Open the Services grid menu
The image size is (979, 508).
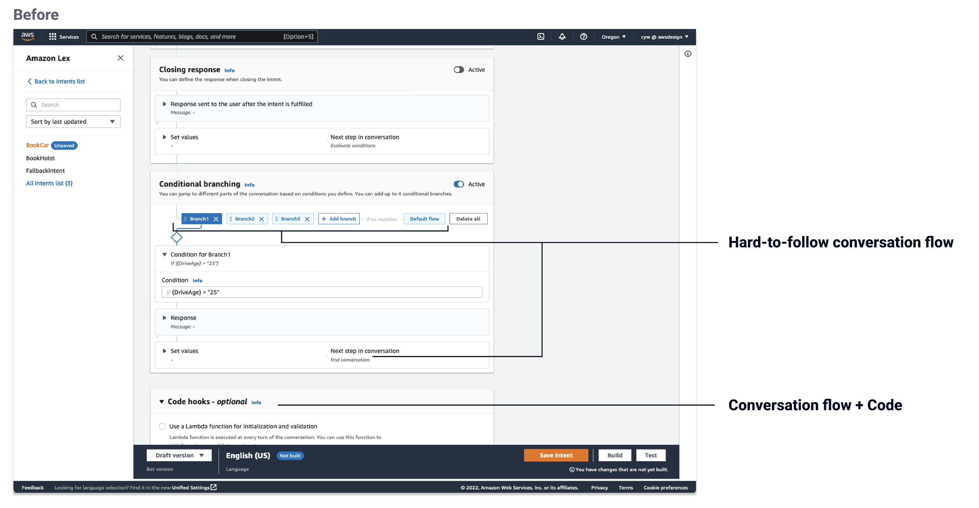click(x=64, y=37)
